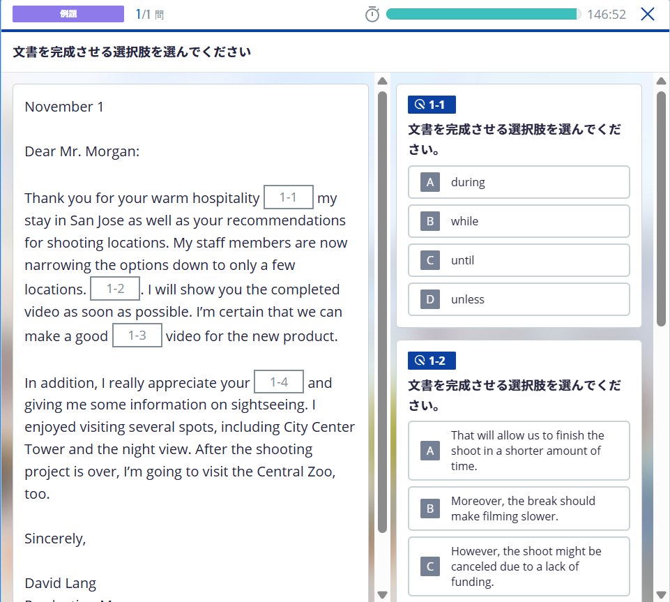The width and height of the screenshot is (670, 602).
Task: Click the blank 1-3 in the letter
Action: [137, 336]
